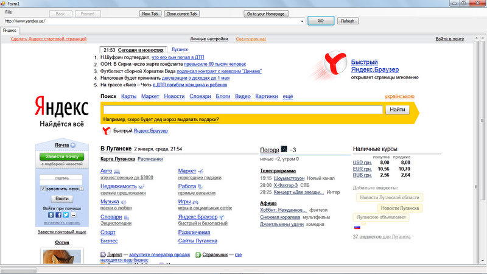The width and height of the screenshot is (487, 274).
Task: Toggle the запомнить меня checkbox
Action: pyautogui.click(x=43, y=189)
